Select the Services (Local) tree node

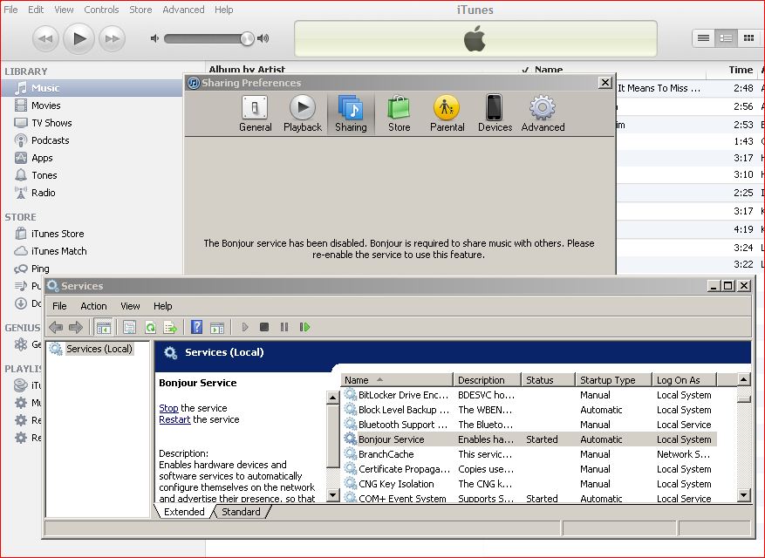pos(99,348)
